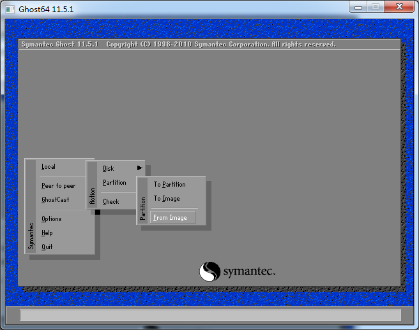Maximize the Ghost64 window
The image size is (419, 330).
coord(376,7)
